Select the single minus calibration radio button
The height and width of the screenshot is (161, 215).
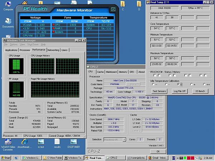click(x=166, y=84)
